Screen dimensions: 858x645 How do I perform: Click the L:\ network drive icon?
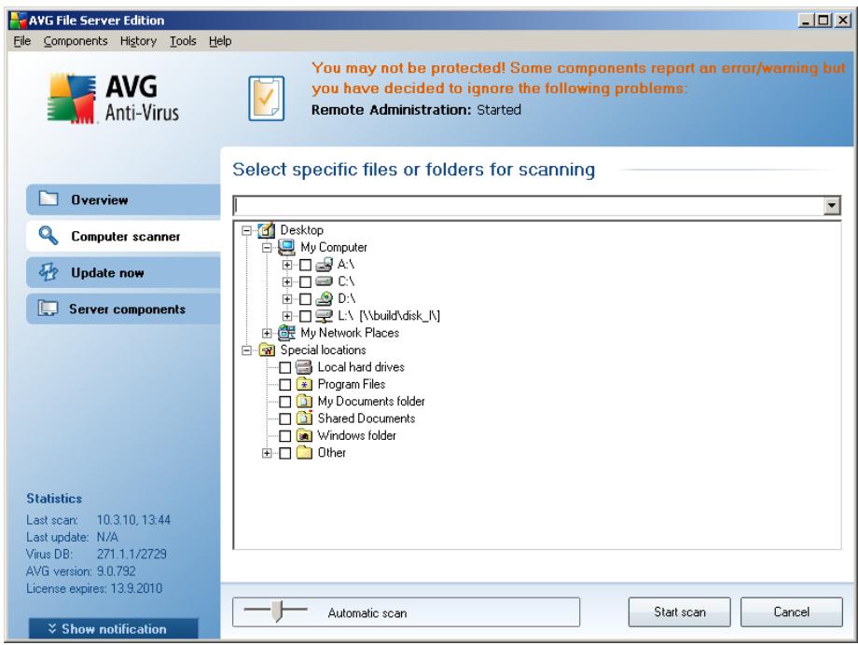[324, 316]
